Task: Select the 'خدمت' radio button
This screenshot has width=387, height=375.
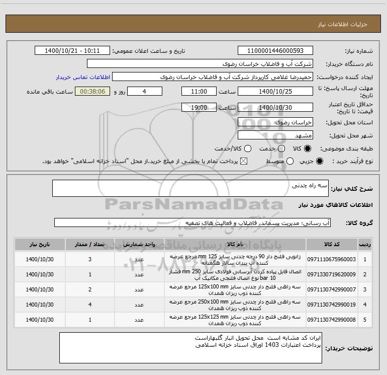Action: (x=281, y=148)
